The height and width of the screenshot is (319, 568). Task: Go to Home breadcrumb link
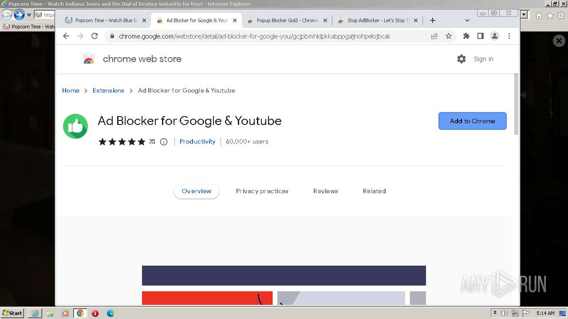pyautogui.click(x=71, y=90)
